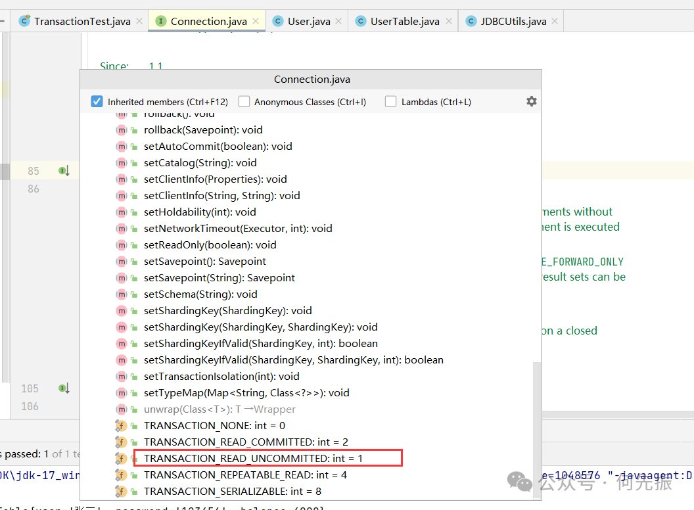Click method icon beside setSchema
Screen dimensions: 694x510
point(122,294)
